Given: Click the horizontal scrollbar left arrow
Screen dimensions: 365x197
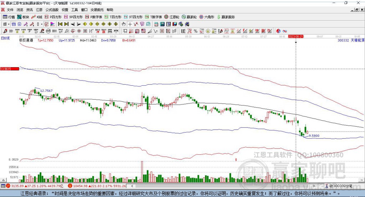Looking at the screenshot, I should (x=132, y=186).
